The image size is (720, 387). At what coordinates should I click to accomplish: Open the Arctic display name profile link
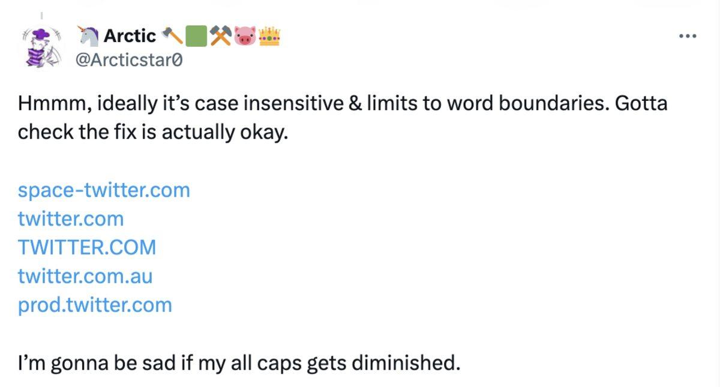[x=130, y=37]
